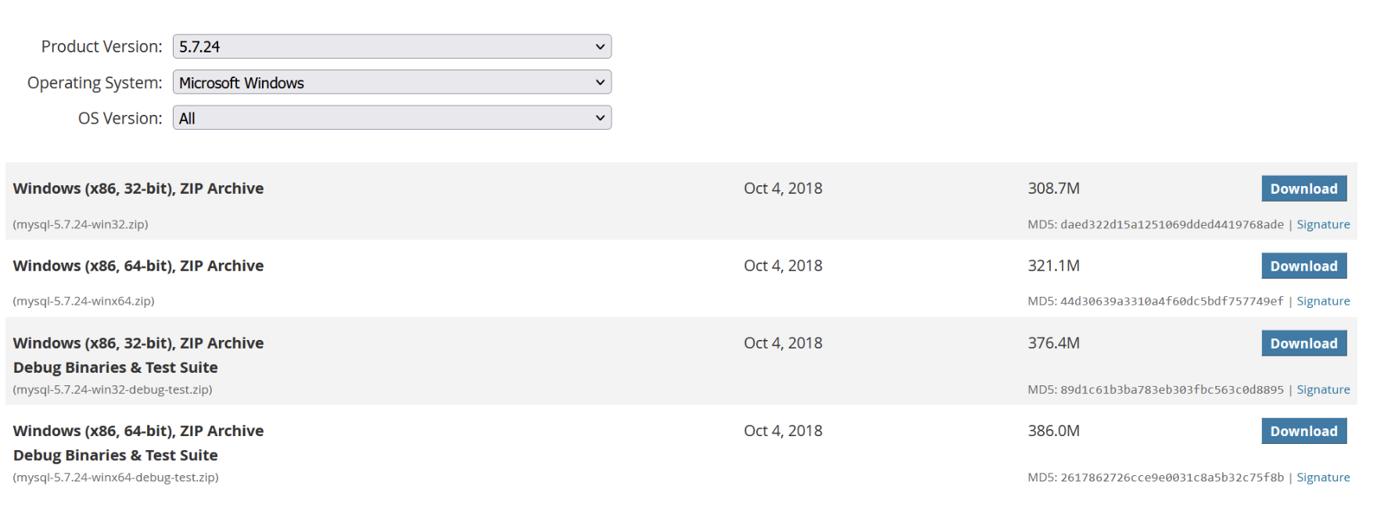1384x508 pixels.
Task: Download the 32-bit ZIP Archive (308.7M)
Action: click(1303, 189)
